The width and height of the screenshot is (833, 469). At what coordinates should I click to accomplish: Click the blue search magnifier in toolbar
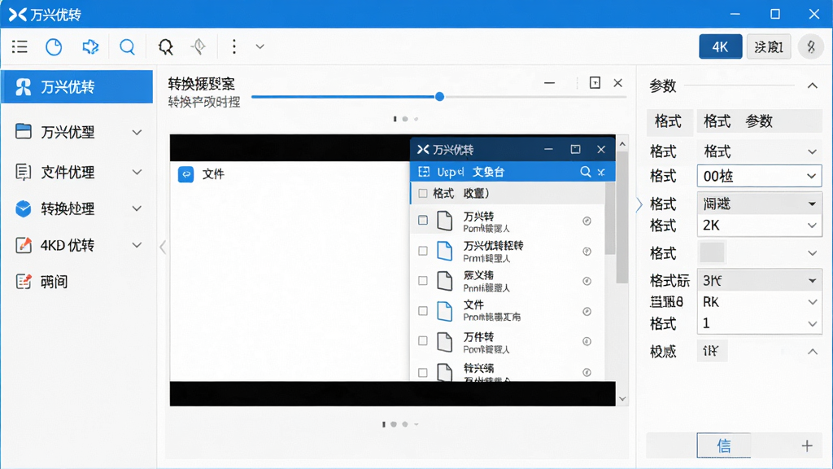[x=127, y=46]
